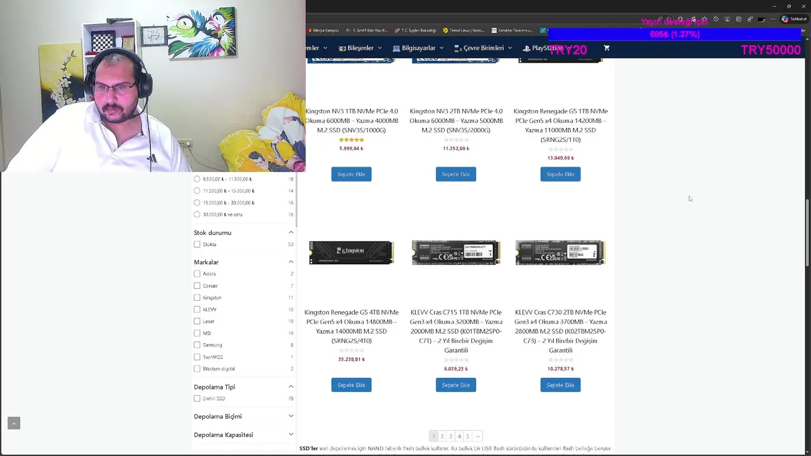Image resolution: width=811 pixels, height=456 pixels.
Task: Open the 7. Sınıf Fiilde Yapı bookmark
Action: click(367, 30)
